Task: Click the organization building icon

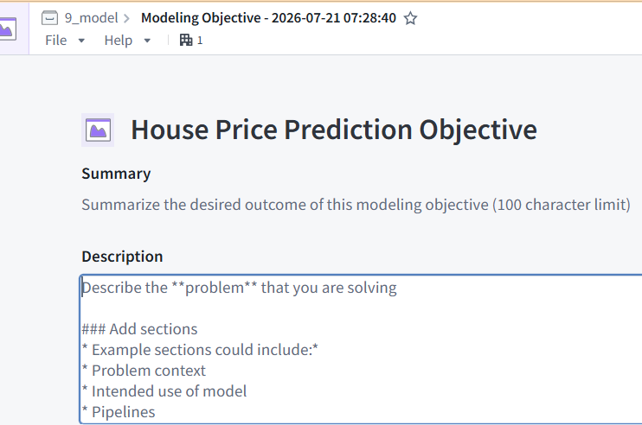Action: (186, 40)
